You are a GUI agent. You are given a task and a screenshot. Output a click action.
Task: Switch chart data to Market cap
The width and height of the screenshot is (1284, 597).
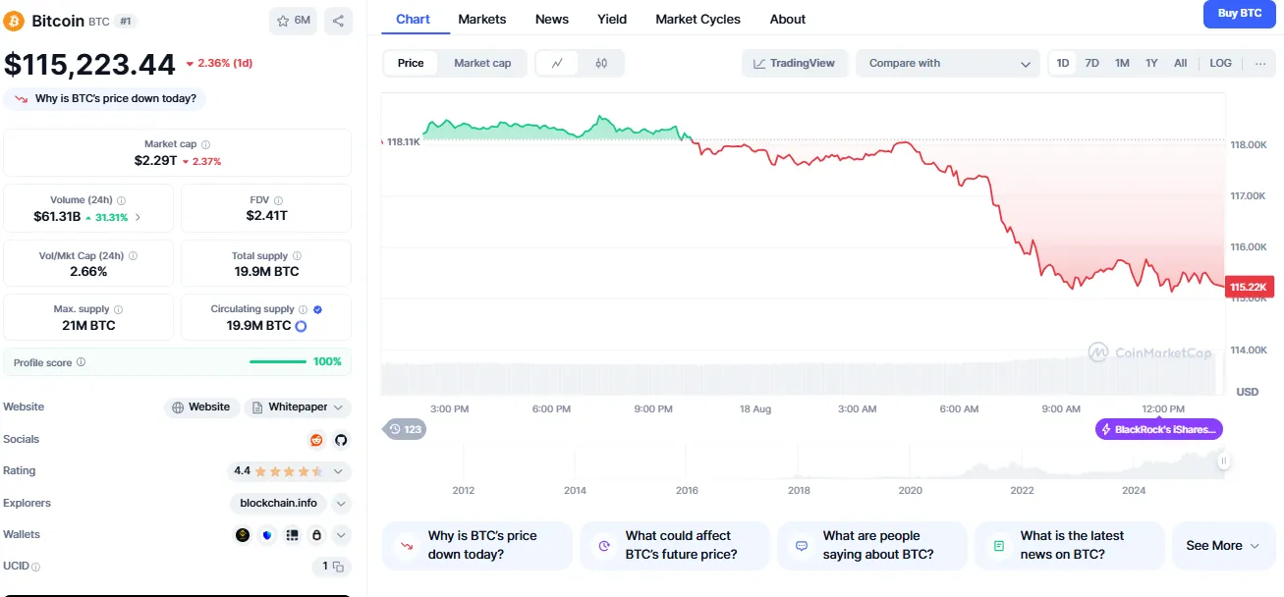(x=482, y=63)
